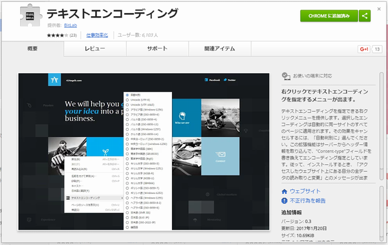This screenshot has height=245, width=388.
Task: Click the 不正行為を報告 link
Action: tap(308, 200)
